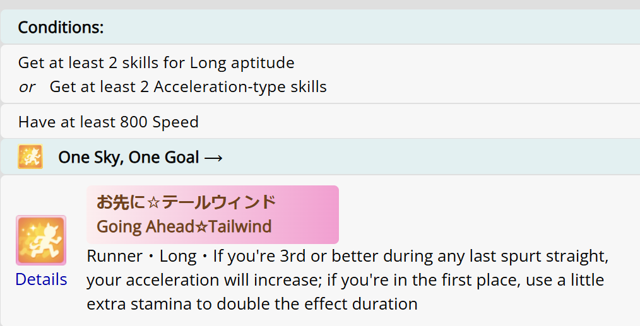The image size is (640, 326).
Task: Select the Japanese skill name お先に☆テールウィンド
Action: tap(186, 202)
